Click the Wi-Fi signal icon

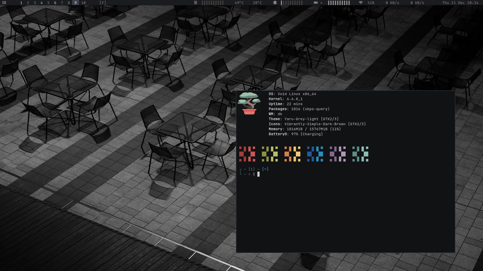[x=361, y=3]
